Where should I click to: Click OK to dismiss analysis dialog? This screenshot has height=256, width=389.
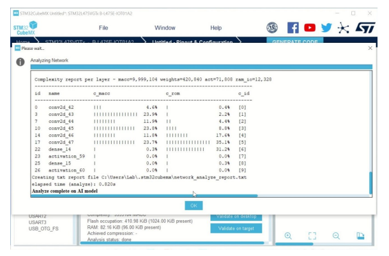pyautogui.click(x=194, y=205)
